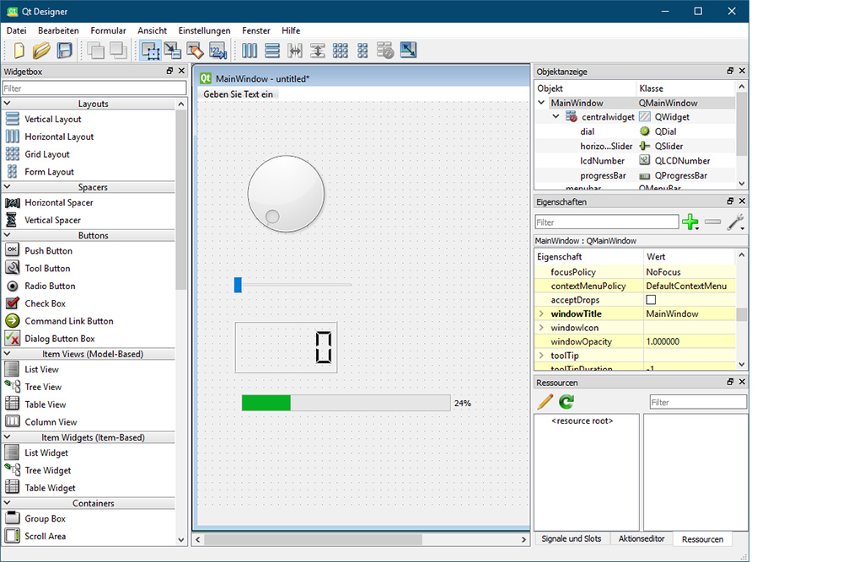Break layout using the toolbar icon

tap(385, 51)
